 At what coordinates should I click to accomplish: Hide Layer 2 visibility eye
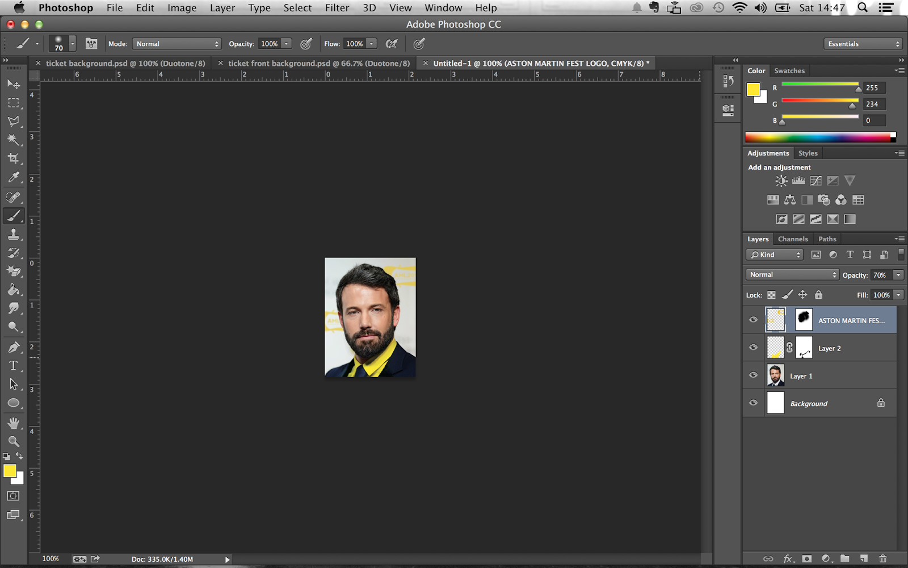click(754, 348)
